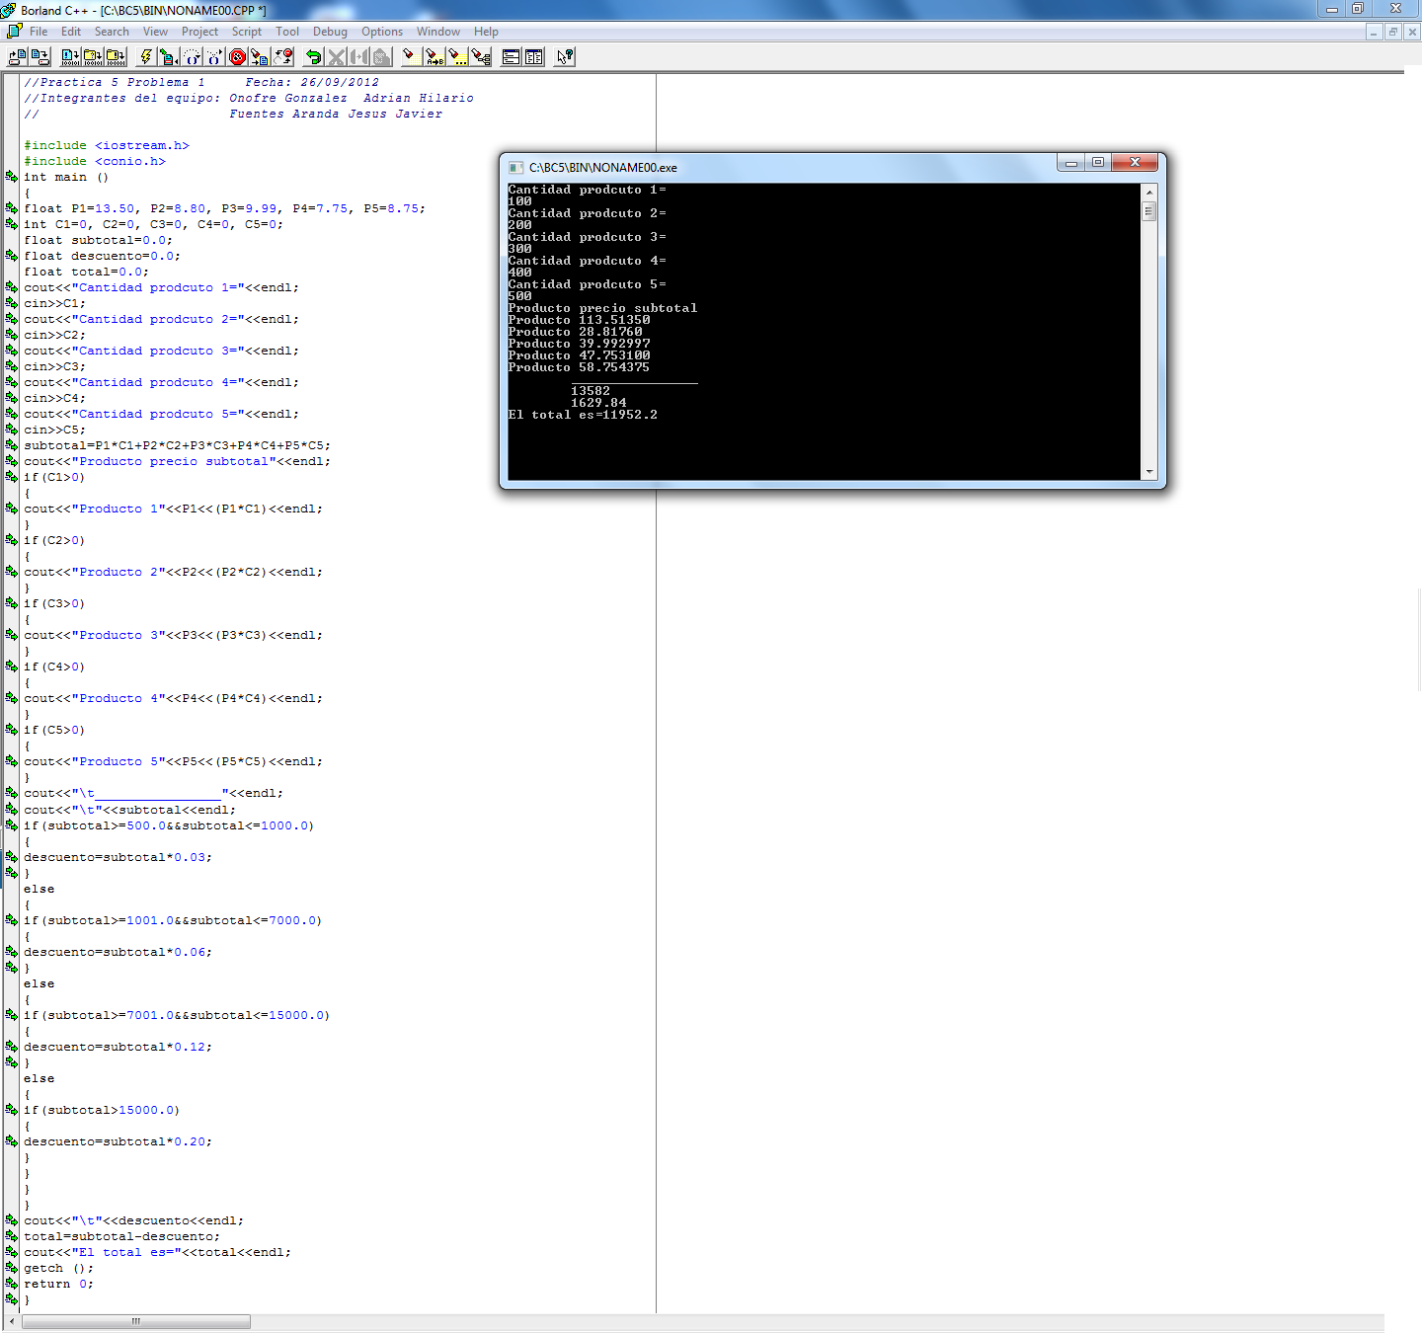Toggle a breakpoint using the red stop-sign icon

[x=236, y=56]
